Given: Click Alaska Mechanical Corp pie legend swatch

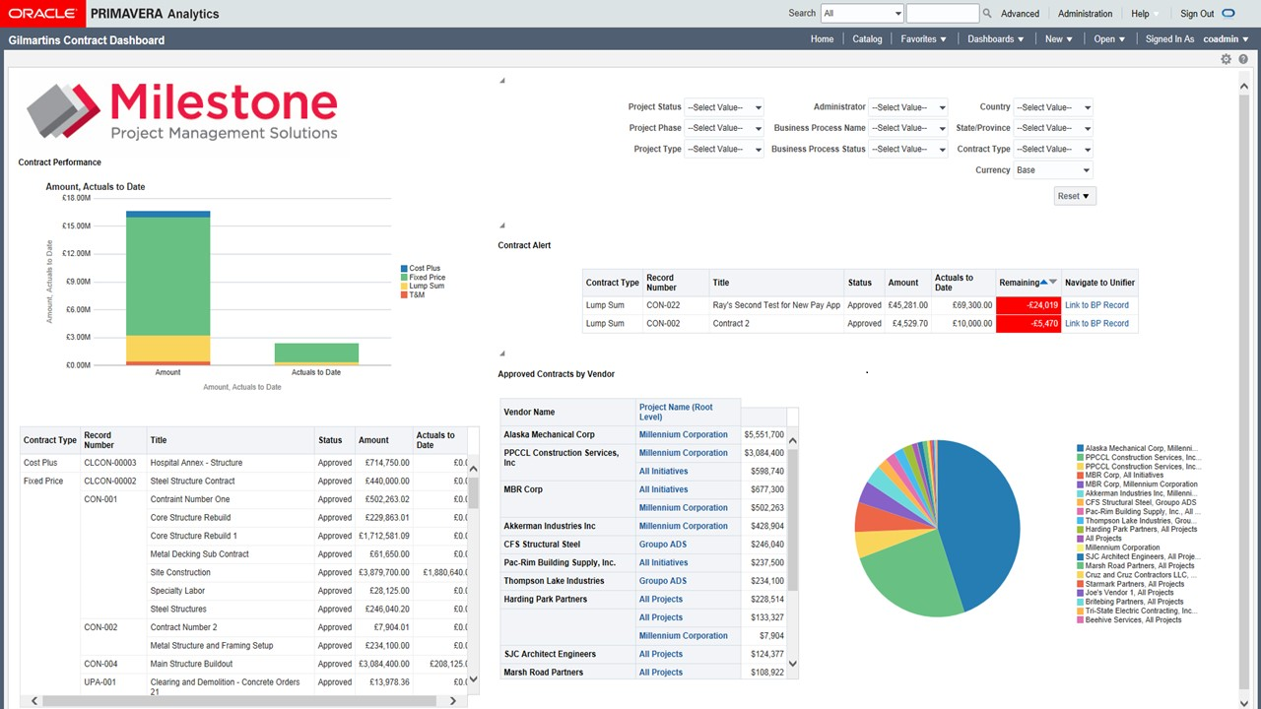Looking at the screenshot, I should 1080,448.
